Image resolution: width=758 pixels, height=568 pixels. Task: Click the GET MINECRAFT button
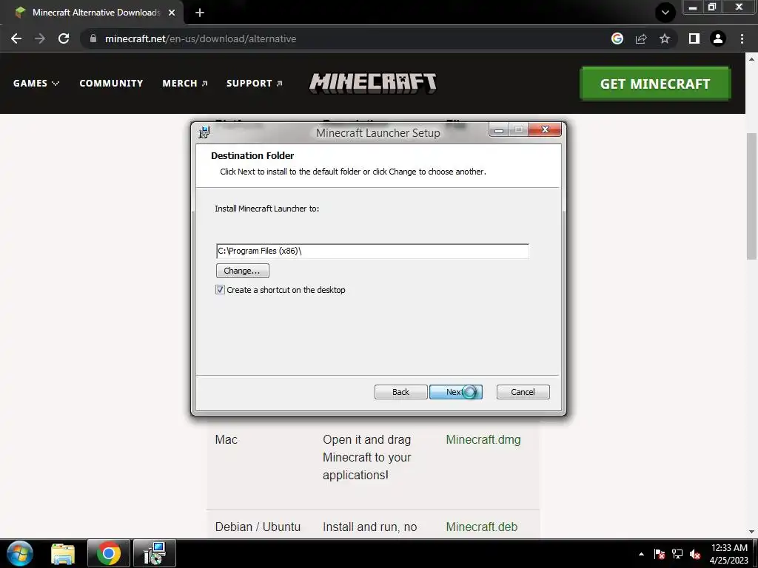pos(655,84)
